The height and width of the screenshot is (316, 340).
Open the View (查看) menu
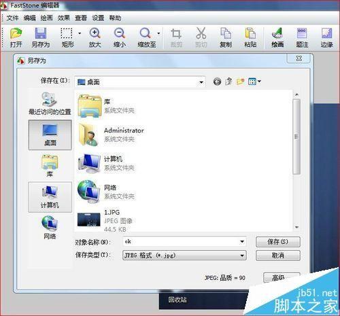pos(81,18)
